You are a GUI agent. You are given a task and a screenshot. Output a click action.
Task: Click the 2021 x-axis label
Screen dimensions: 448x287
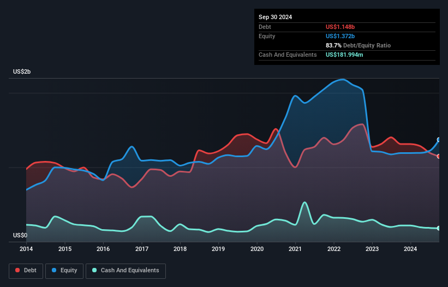[295, 249]
